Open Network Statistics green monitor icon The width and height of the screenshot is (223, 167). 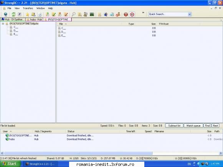(92, 14)
